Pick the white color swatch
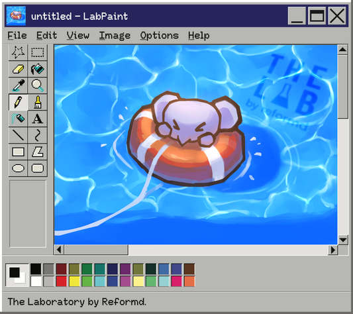 tap(36, 281)
